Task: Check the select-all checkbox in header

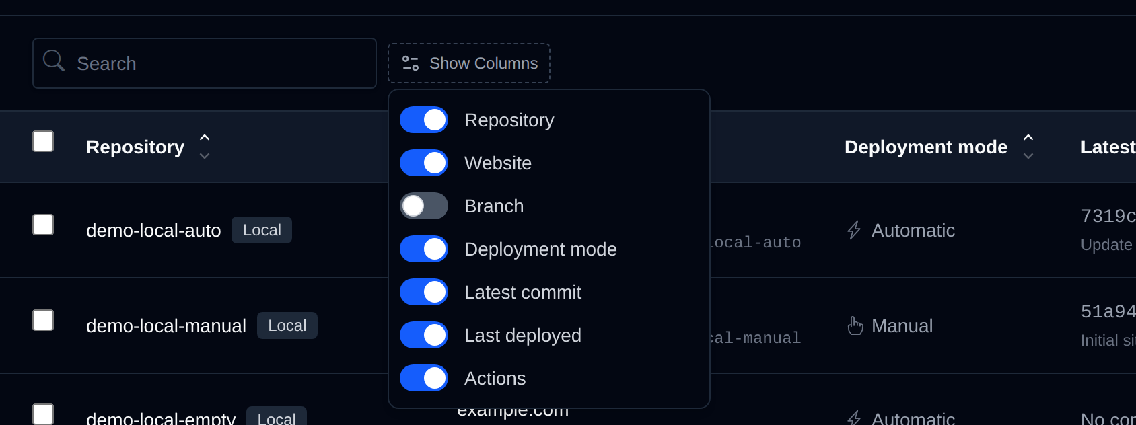Action: click(x=43, y=141)
